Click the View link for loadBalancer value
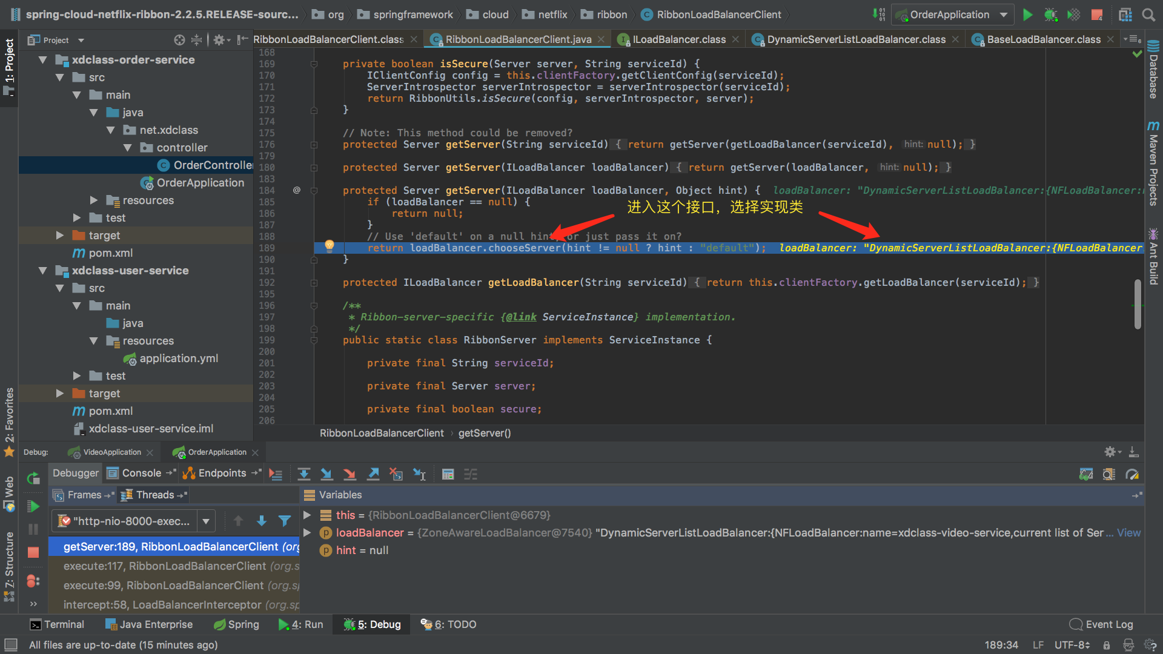The image size is (1163, 654). click(1128, 533)
